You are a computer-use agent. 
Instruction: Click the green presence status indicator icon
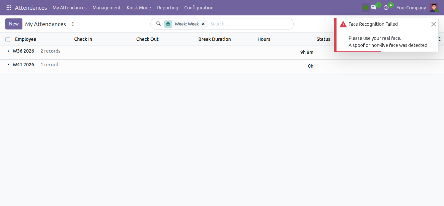pyautogui.click(x=365, y=8)
